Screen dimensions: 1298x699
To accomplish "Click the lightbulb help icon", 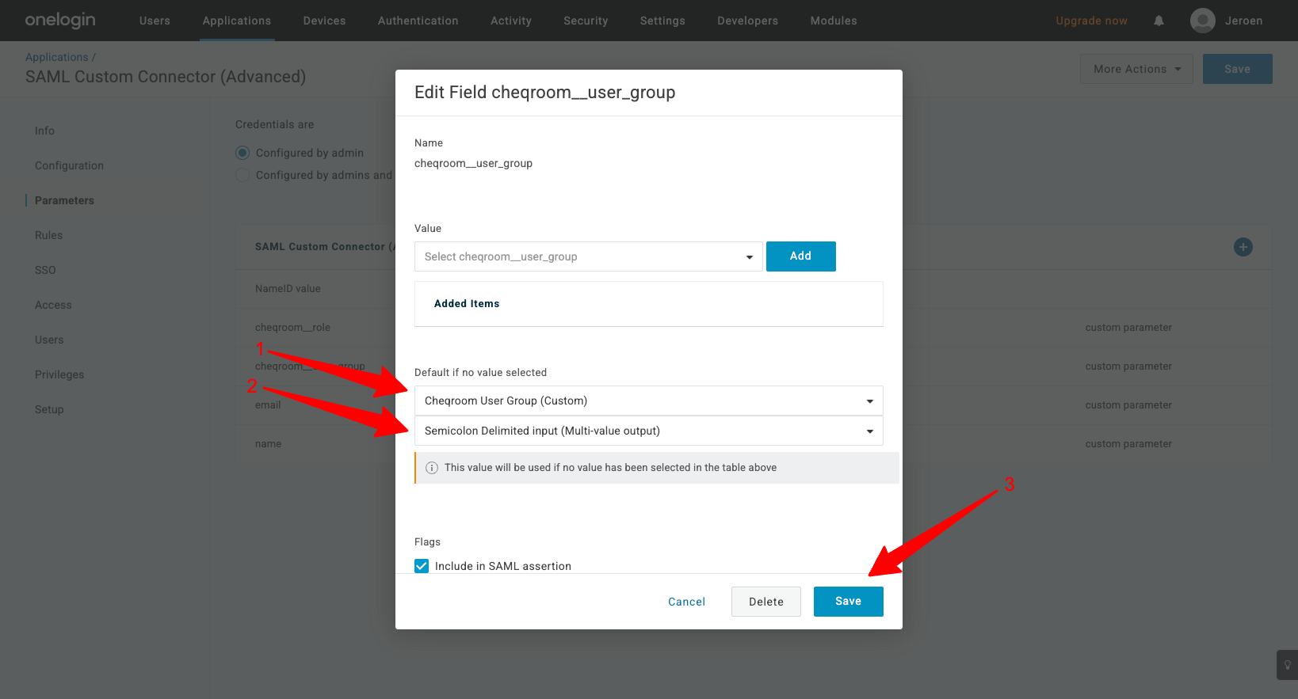I will coord(1287,665).
